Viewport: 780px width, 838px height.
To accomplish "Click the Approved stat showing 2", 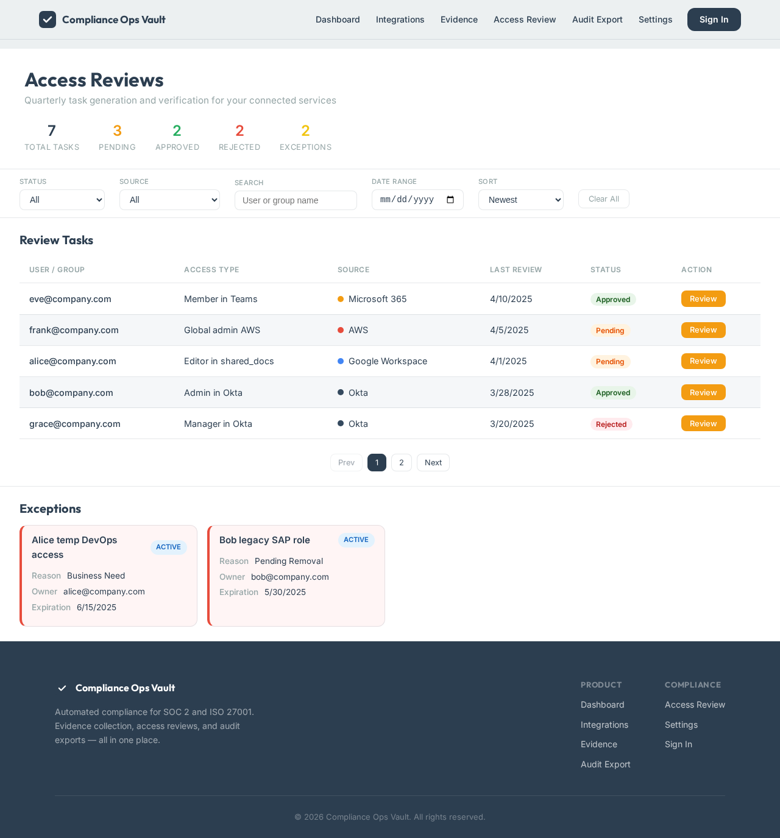I will pos(177,137).
